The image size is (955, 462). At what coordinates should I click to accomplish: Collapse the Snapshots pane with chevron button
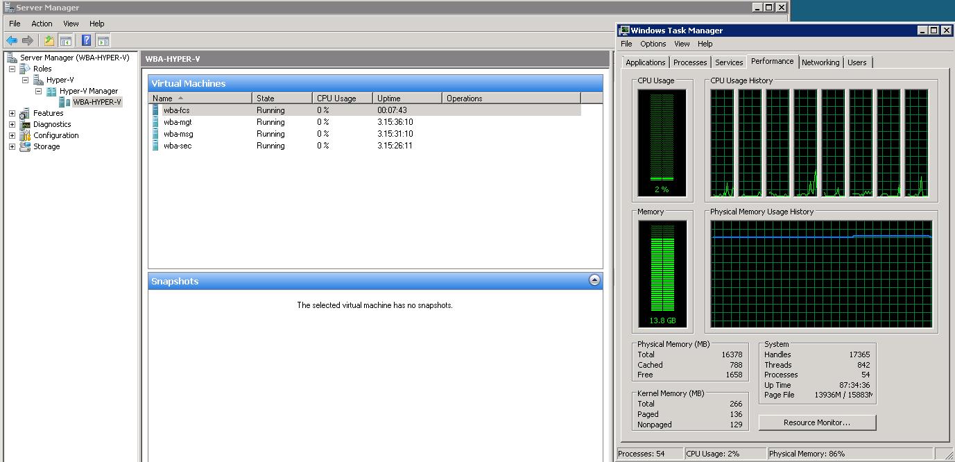pyautogui.click(x=594, y=280)
